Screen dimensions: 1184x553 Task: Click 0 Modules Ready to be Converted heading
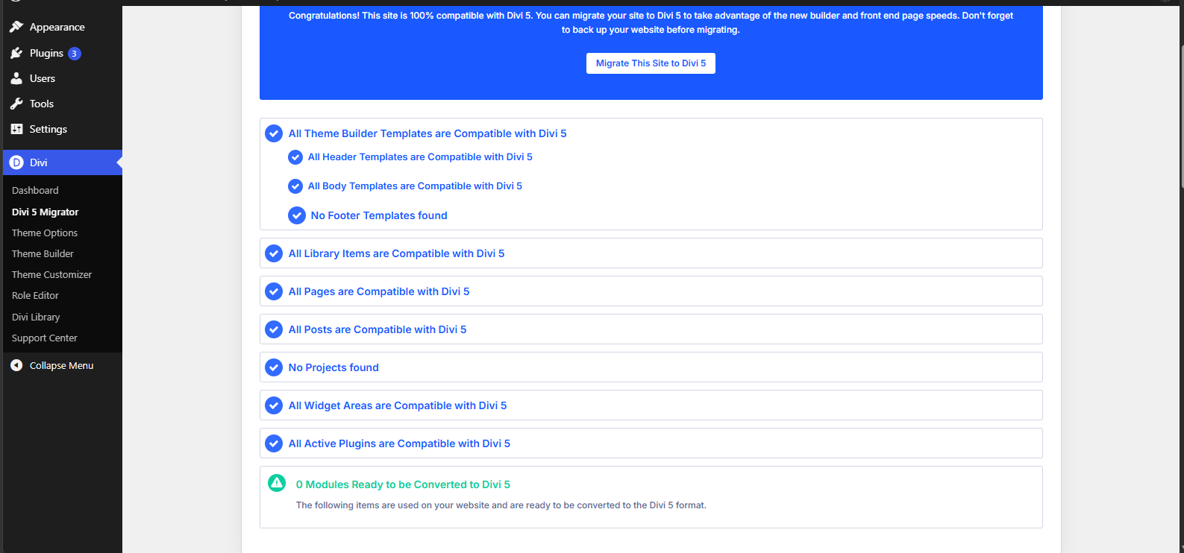pyautogui.click(x=403, y=484)
